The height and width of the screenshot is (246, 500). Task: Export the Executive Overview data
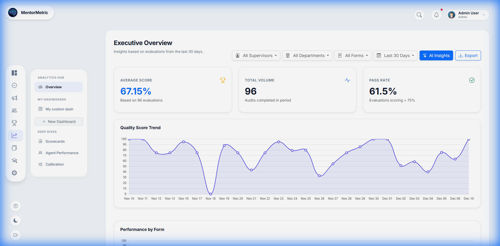pyautogui.click(x=468, y=55)
